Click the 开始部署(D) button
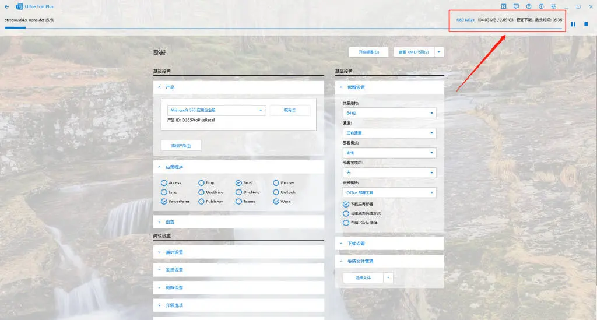This screenshot has width=597, height=320. (x=368, y=52)
